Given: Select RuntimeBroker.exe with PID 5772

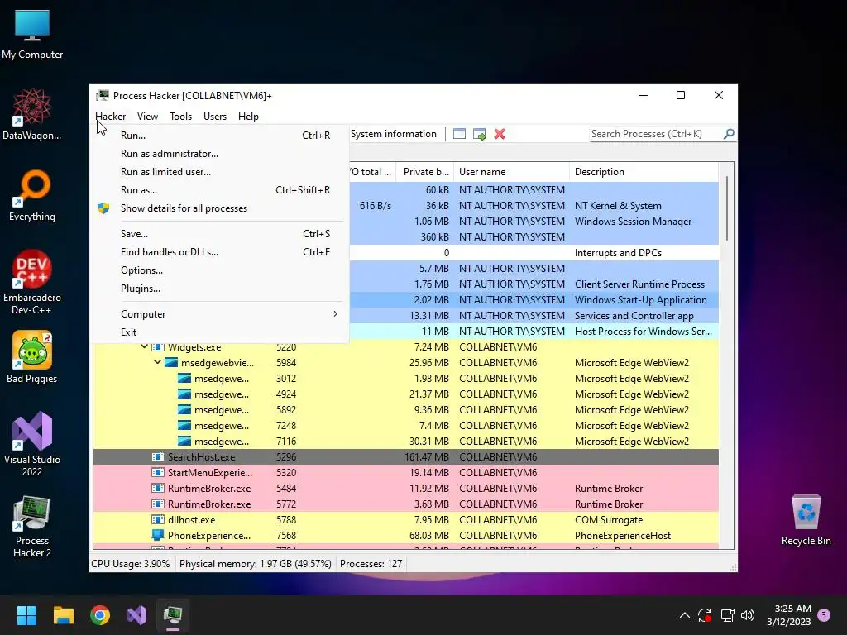Looking at the screenshot, I should (x=405, y=504).
